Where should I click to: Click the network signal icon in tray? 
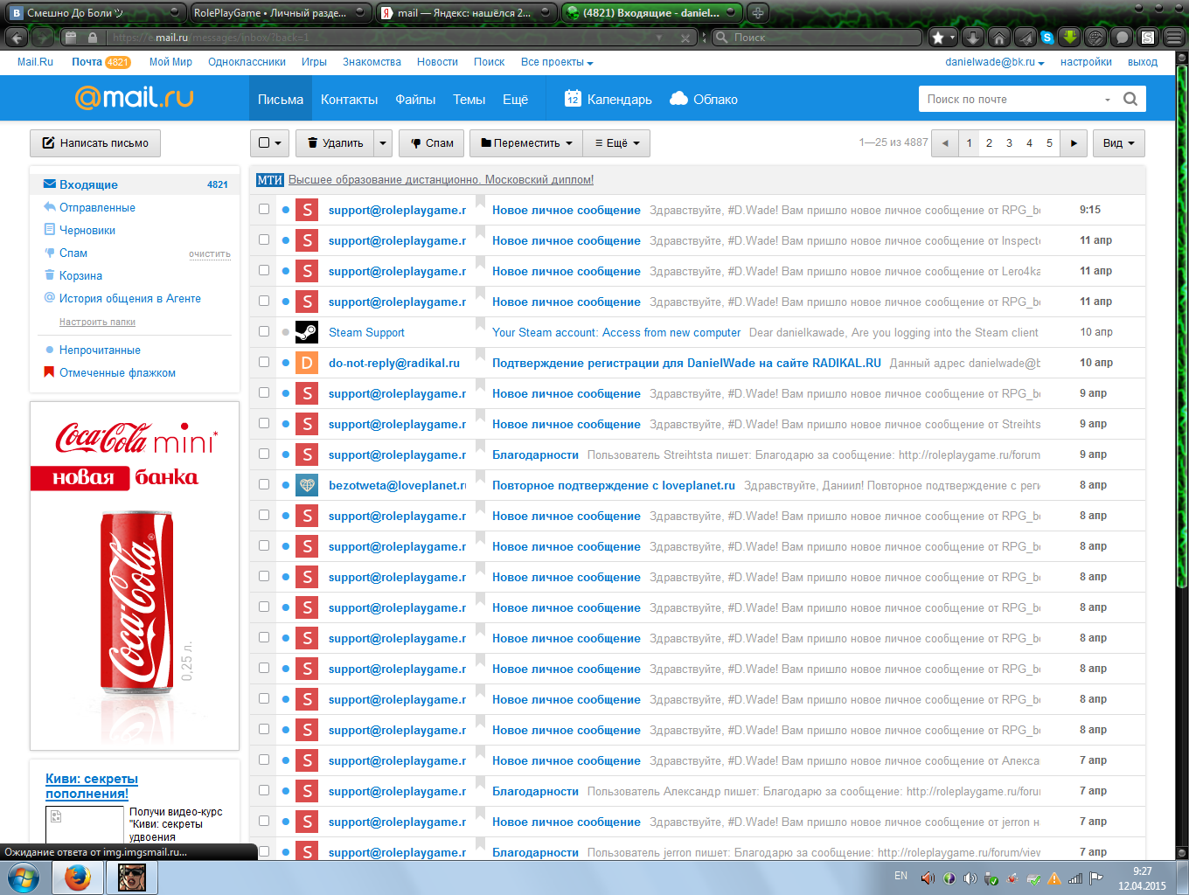[x=1075, y=878]
